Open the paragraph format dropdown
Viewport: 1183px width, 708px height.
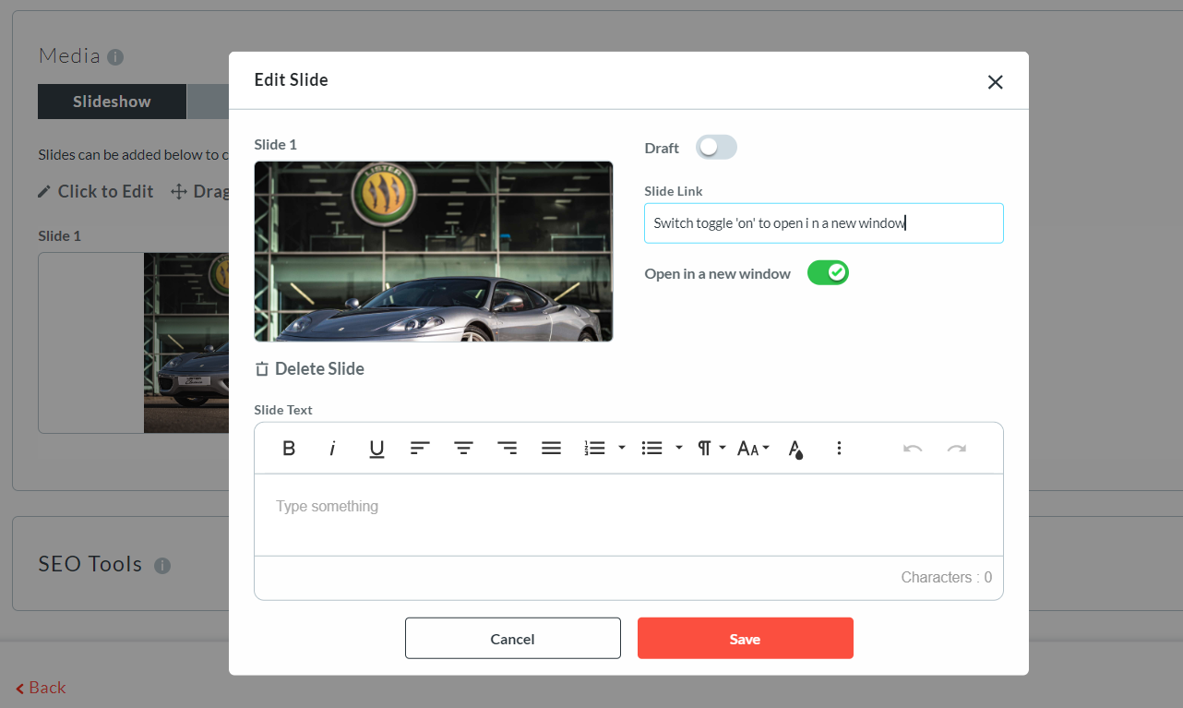tap(711, 449)
